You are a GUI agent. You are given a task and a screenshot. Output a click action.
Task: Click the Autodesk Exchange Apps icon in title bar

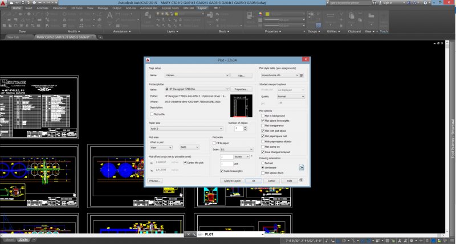[409, 3]
